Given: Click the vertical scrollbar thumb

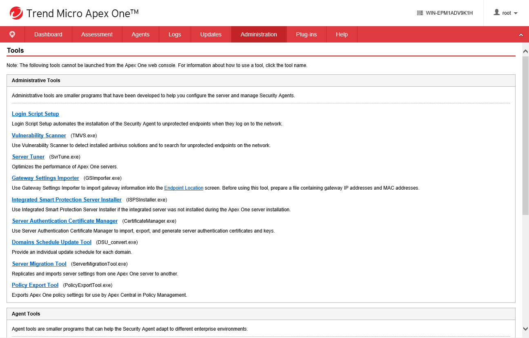Looking at the screenshot, I should 525,136.
